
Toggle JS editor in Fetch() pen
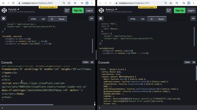click(52, 19)
